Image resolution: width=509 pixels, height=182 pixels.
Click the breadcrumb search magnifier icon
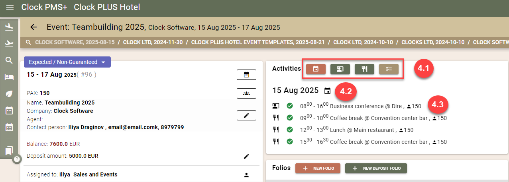(28, 42)
